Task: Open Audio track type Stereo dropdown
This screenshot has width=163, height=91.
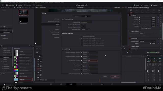Action: pos(86,29)
